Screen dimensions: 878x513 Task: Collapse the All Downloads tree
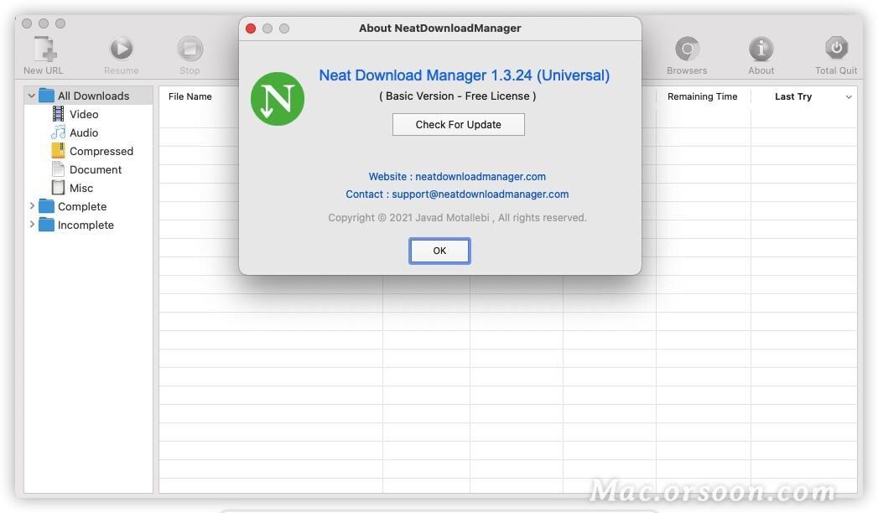31,96
